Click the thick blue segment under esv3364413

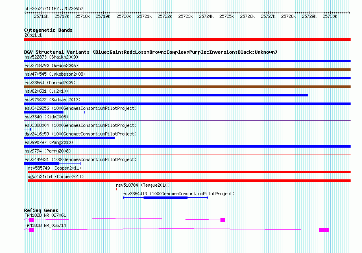click(166, 198)
